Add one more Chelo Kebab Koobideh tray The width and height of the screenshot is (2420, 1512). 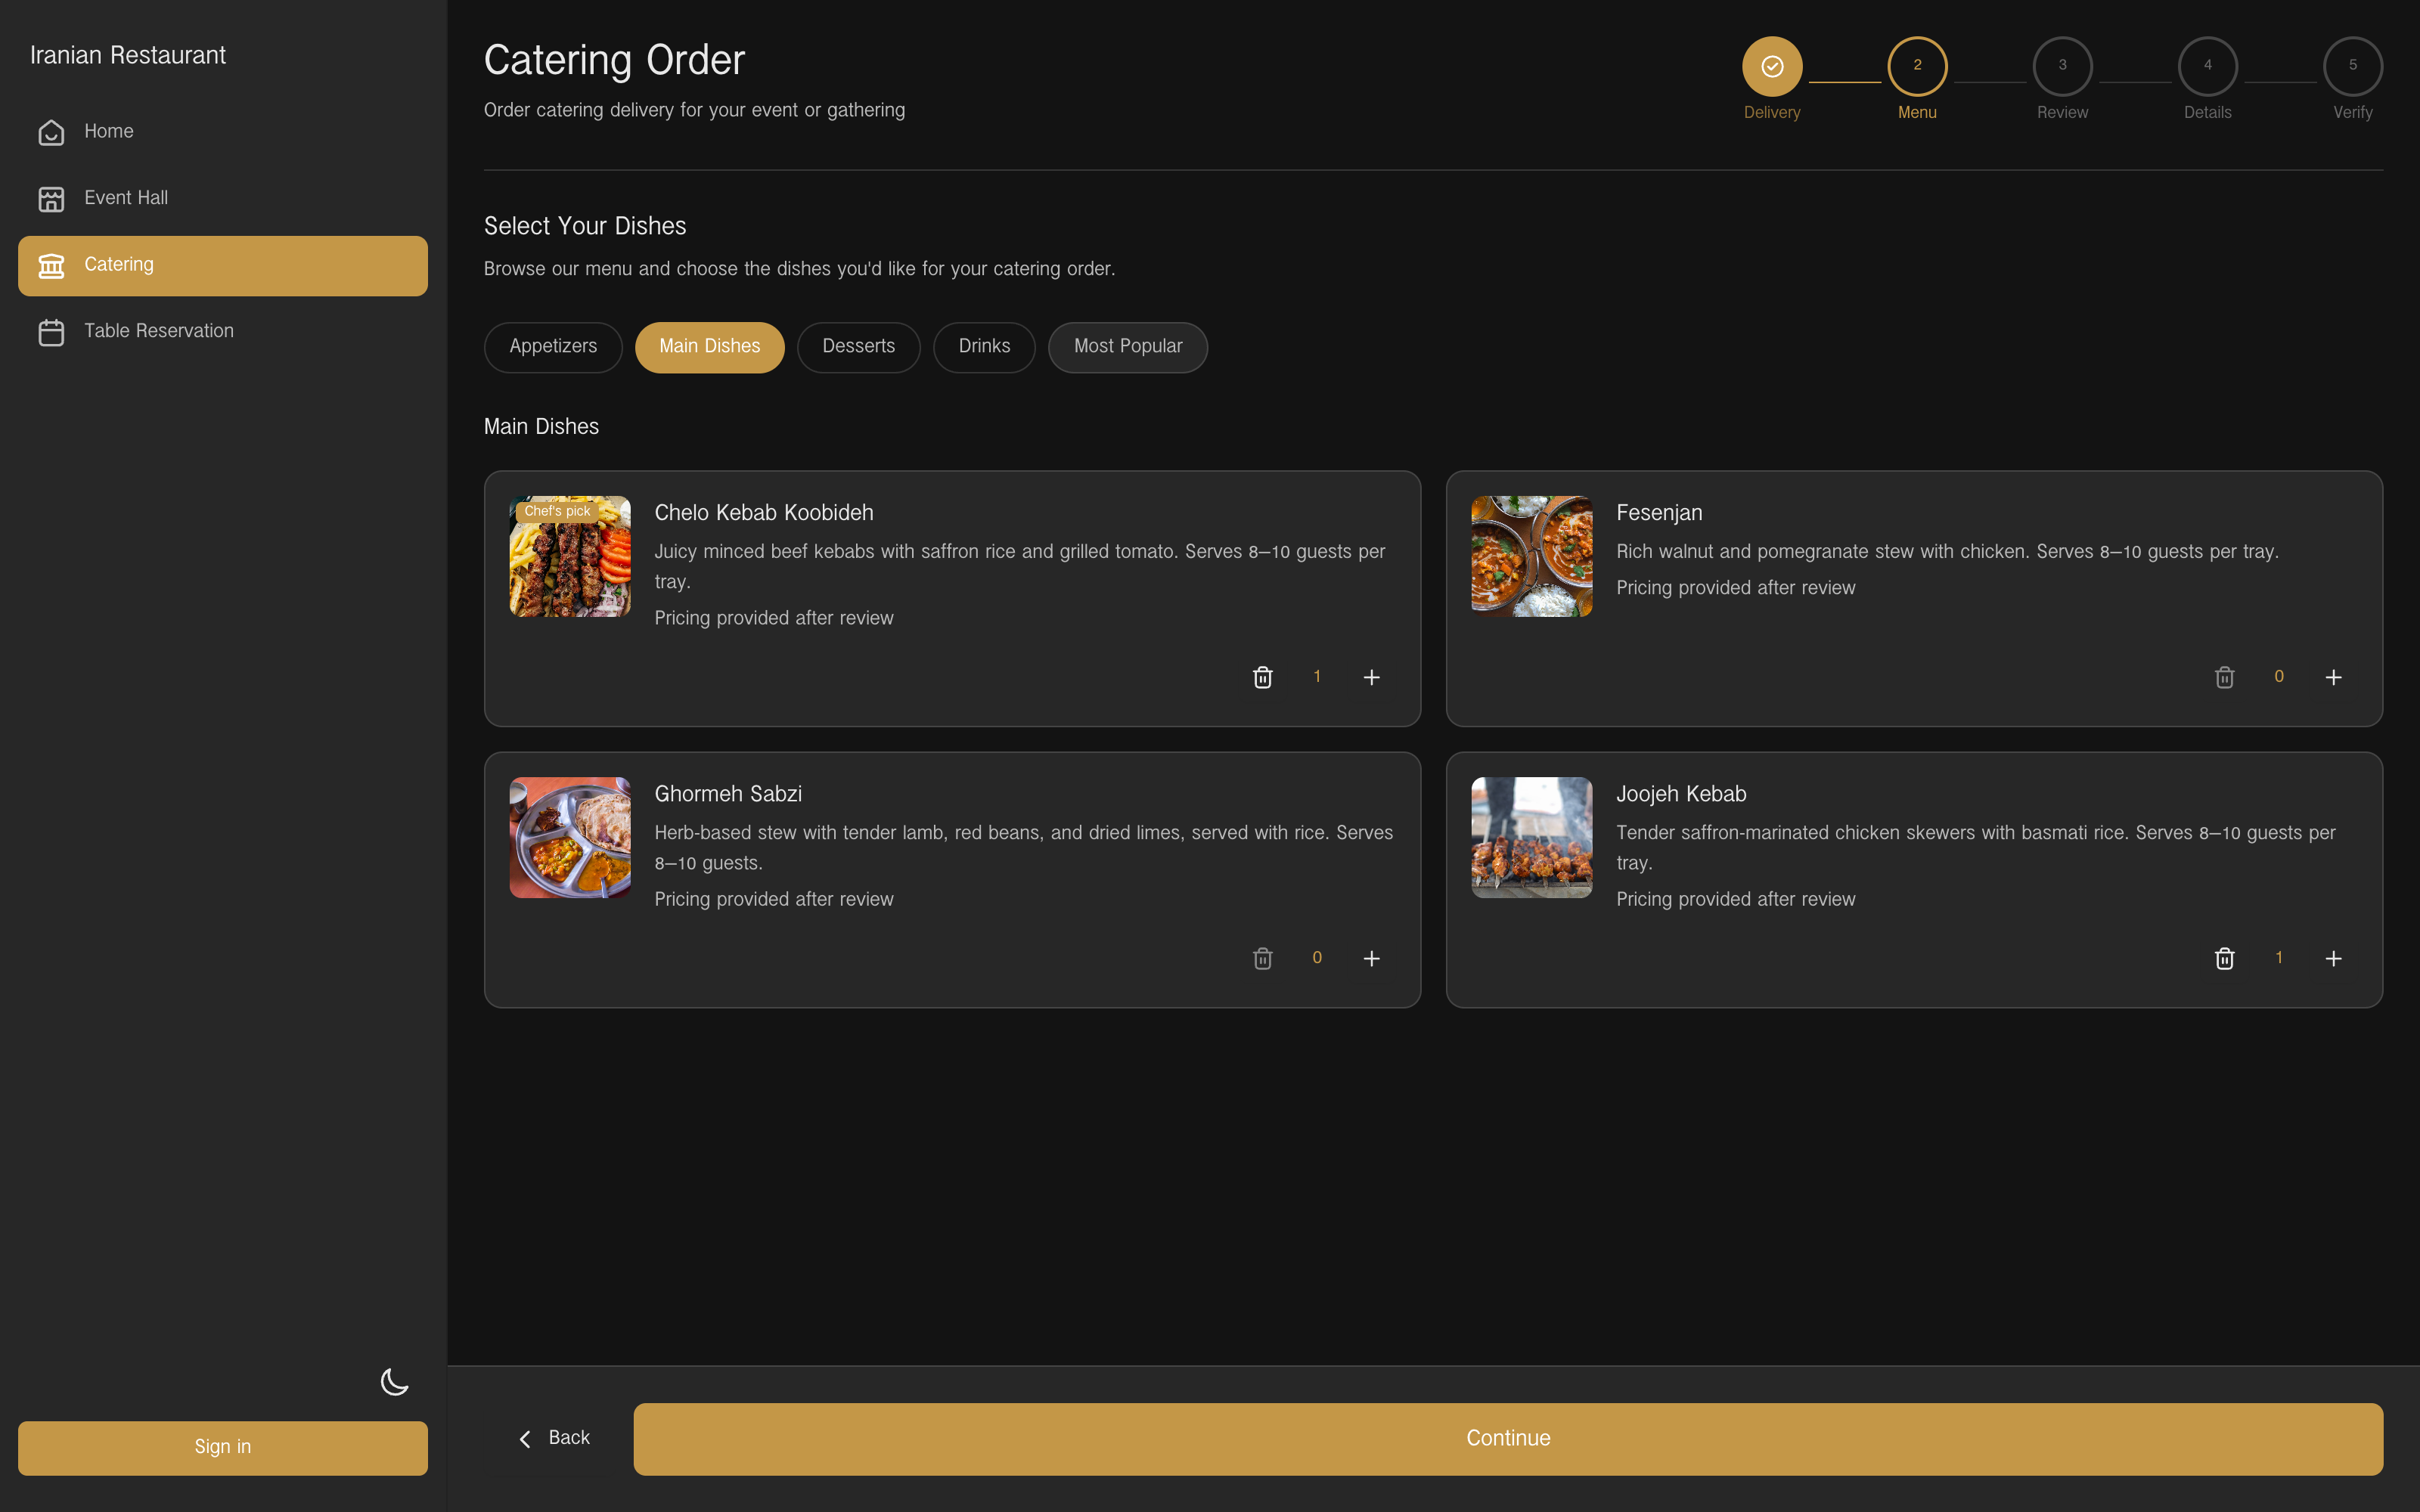[1372, 677]
